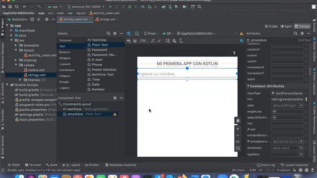Open the Event Log
This screenshot has width=317, height=178.
coord(266,165)
